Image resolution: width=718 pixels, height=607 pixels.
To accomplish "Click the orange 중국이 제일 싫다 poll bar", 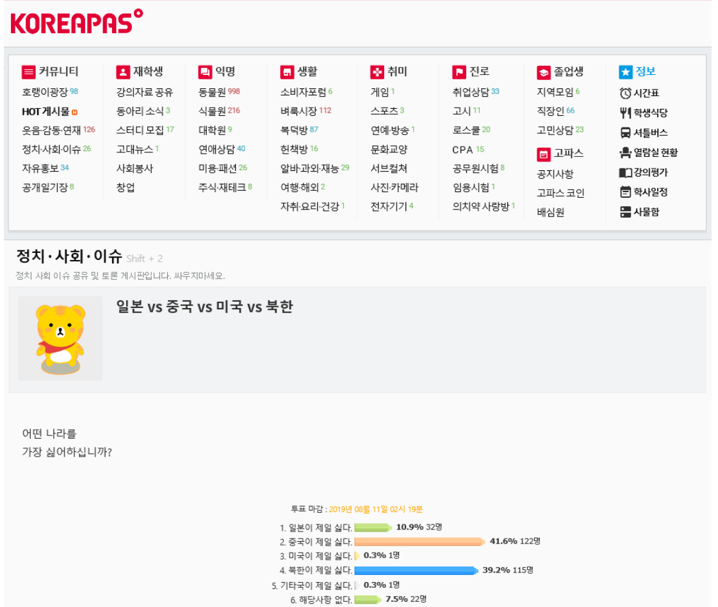I will 420,542.
